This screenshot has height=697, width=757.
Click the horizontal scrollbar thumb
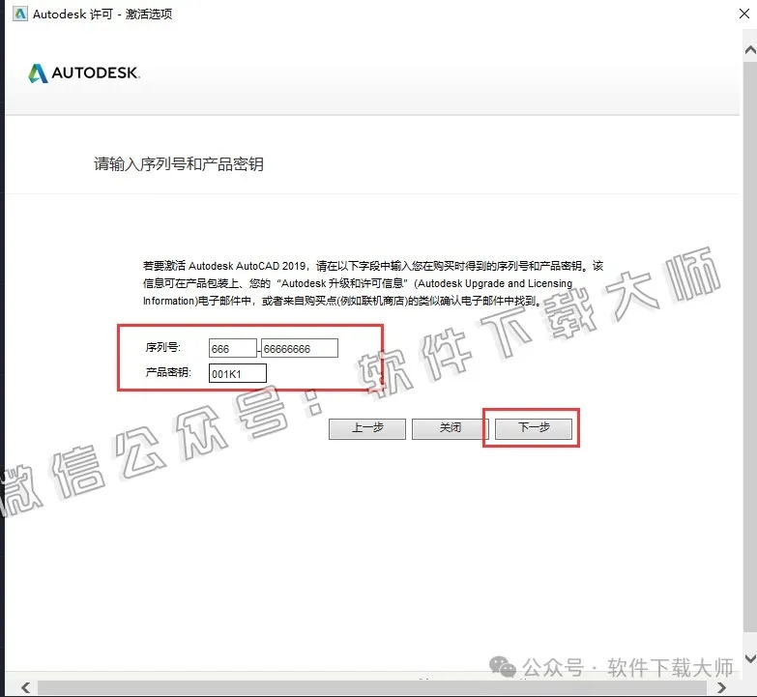(x=372, y=687)
